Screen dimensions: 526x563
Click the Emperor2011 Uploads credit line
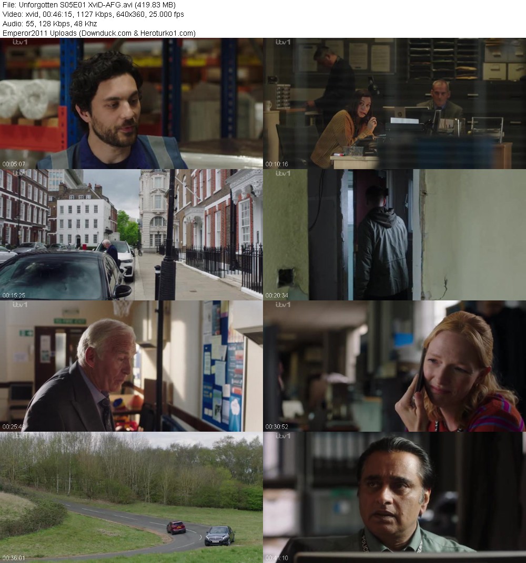point(99,33)
